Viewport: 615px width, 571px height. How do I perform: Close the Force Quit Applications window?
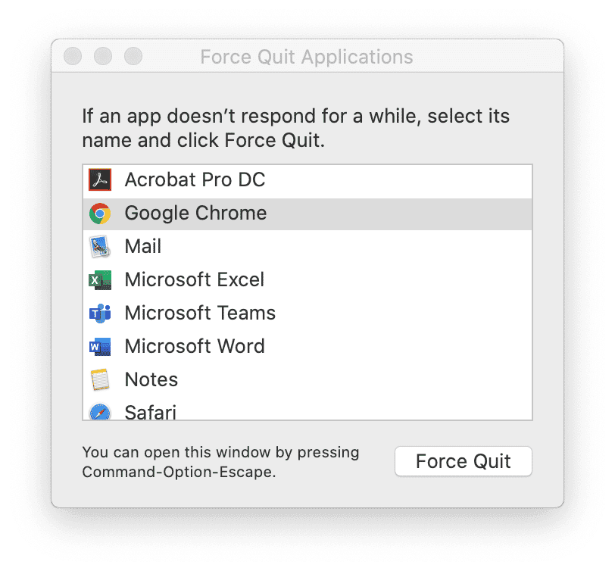point(73,56)
